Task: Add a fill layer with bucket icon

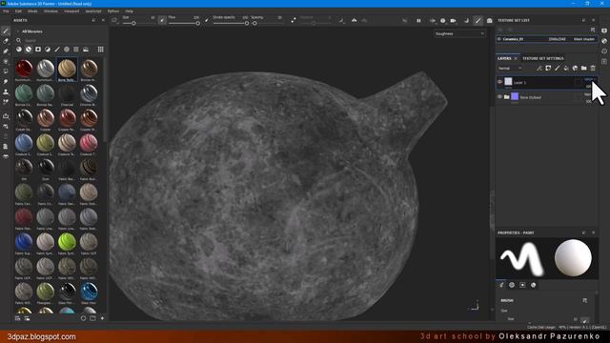Action: pos(566,68)
